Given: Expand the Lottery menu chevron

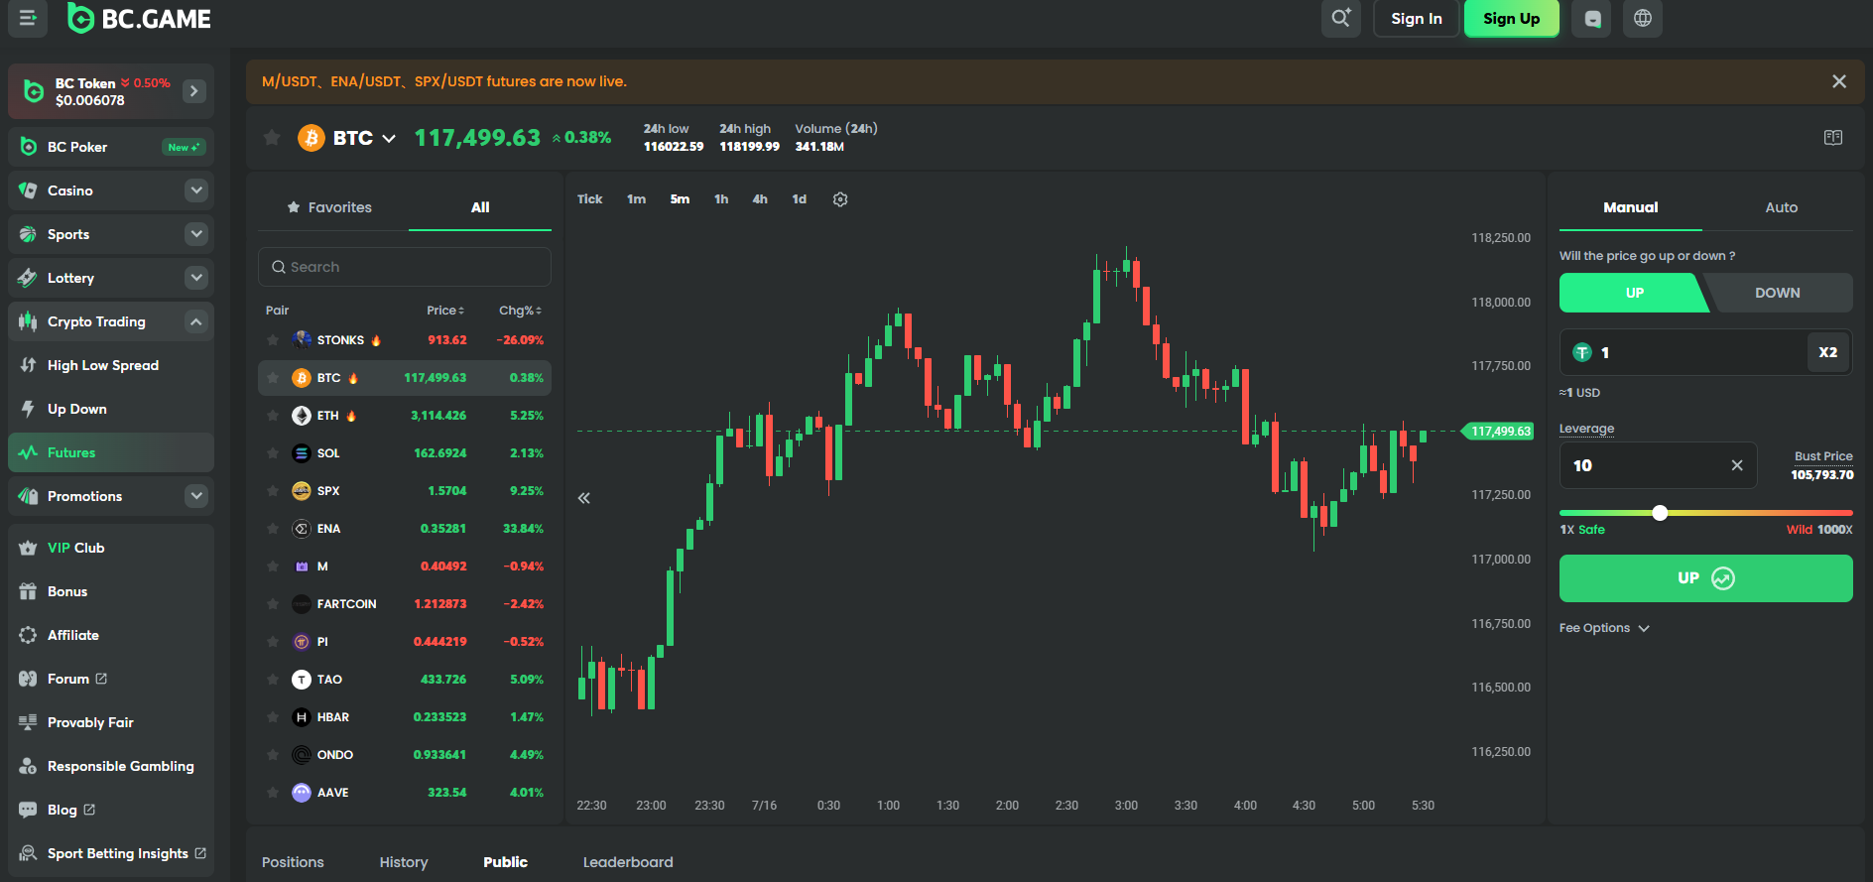Looking at the screenshot, I should point(196,278).
